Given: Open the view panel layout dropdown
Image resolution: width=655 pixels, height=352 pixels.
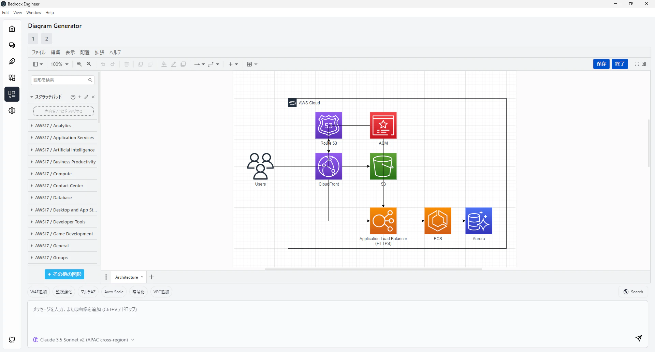Looking at the screenshot, I should click(x=38, y=64).
